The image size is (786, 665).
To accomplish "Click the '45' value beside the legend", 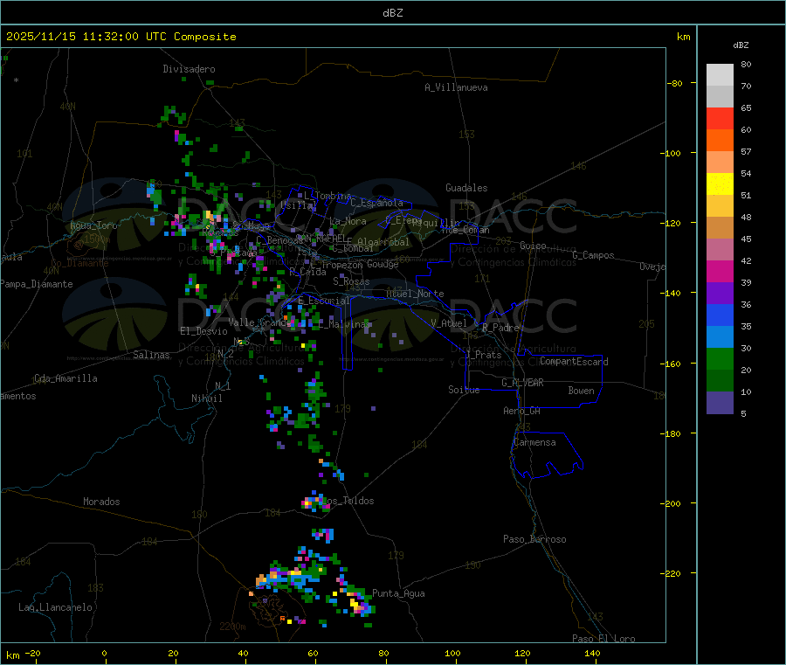I will [x=746, y=239].
